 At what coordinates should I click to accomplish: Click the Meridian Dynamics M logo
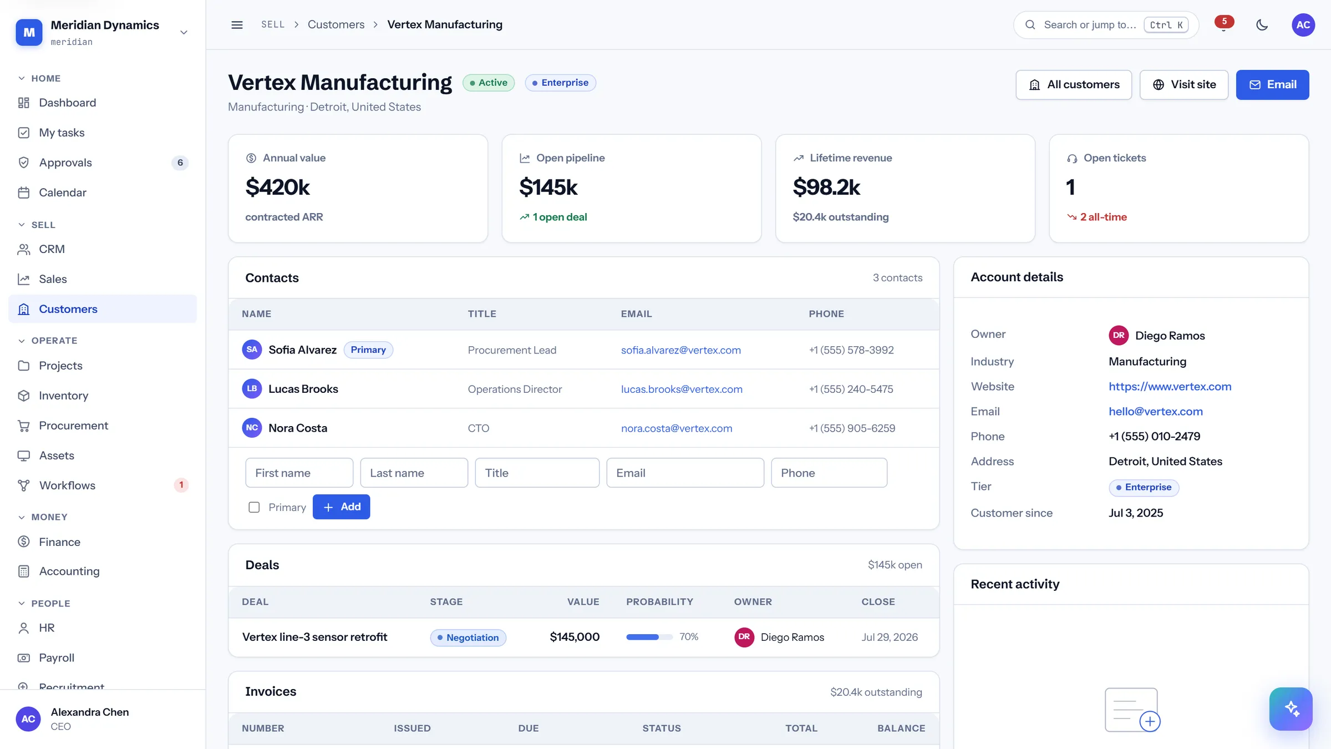29,32
